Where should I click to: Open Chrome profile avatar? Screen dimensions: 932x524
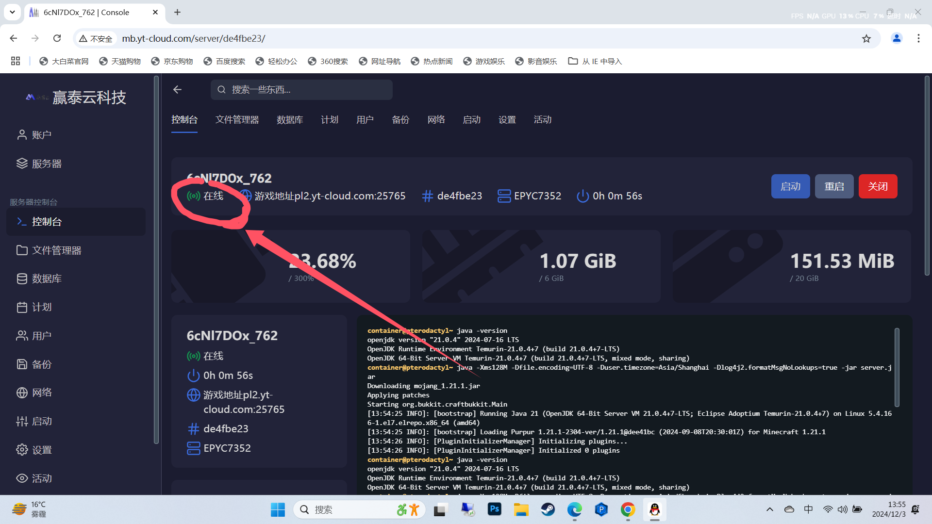[897, 38]
